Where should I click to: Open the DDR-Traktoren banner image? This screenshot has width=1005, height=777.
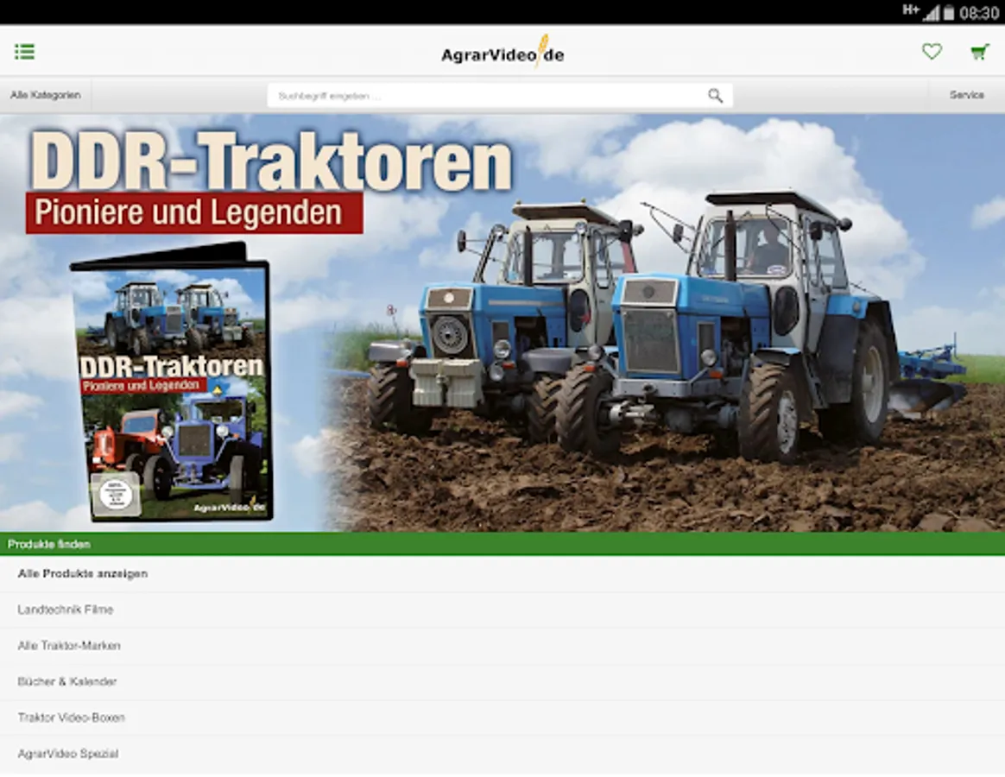click(502, 323)
